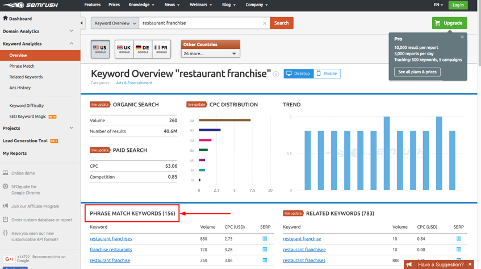481x269 pixels.
Task: Close the Have a Suggestion bar
Action: (470, 264)
